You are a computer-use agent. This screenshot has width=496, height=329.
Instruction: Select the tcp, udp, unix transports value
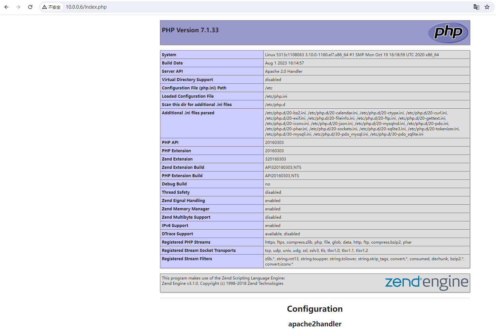coord(316,251)
